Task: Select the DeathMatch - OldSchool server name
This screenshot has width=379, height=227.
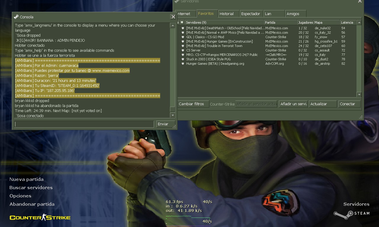Action: click(x=225, y=28)
